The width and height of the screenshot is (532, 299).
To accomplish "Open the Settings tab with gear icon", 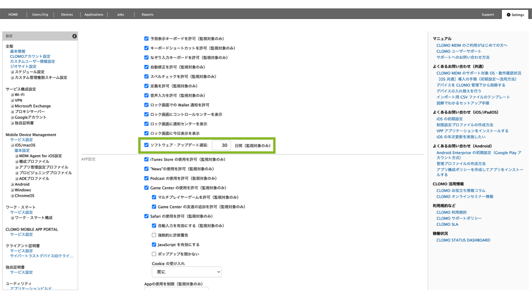I will coord(515,15).
